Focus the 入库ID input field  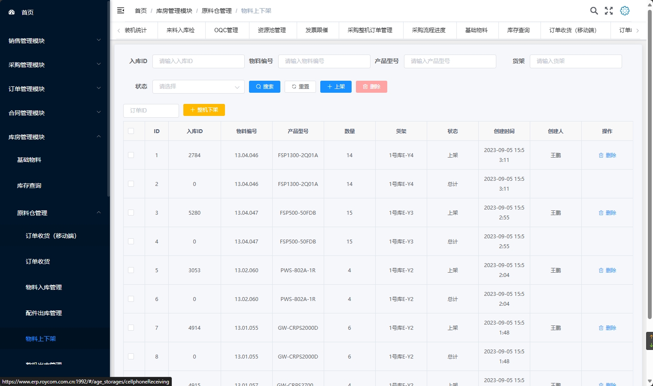click(x=198, y=61)
